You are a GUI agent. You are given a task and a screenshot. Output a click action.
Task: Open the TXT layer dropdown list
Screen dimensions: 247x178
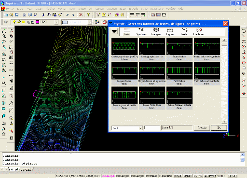(x=56, y=22)
